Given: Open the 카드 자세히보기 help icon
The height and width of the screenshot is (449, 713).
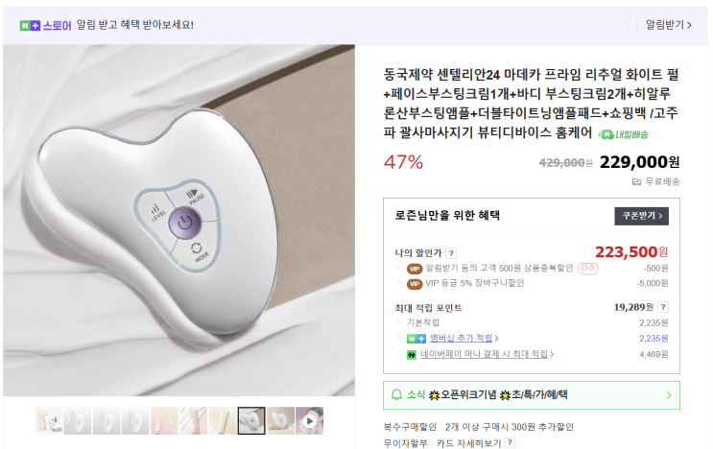Looking at the screenshot, I should (511, 442).
